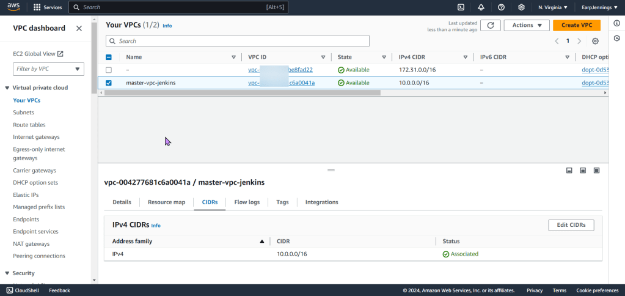
Task: Maximize the details split panel
Action: [596, 170]
